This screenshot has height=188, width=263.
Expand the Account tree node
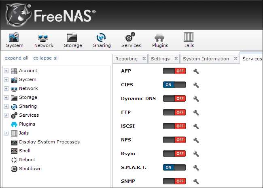point(6,71)
